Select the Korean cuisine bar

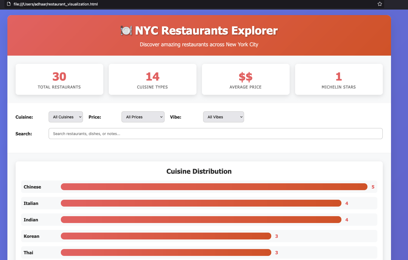click(x=166, y=236)
